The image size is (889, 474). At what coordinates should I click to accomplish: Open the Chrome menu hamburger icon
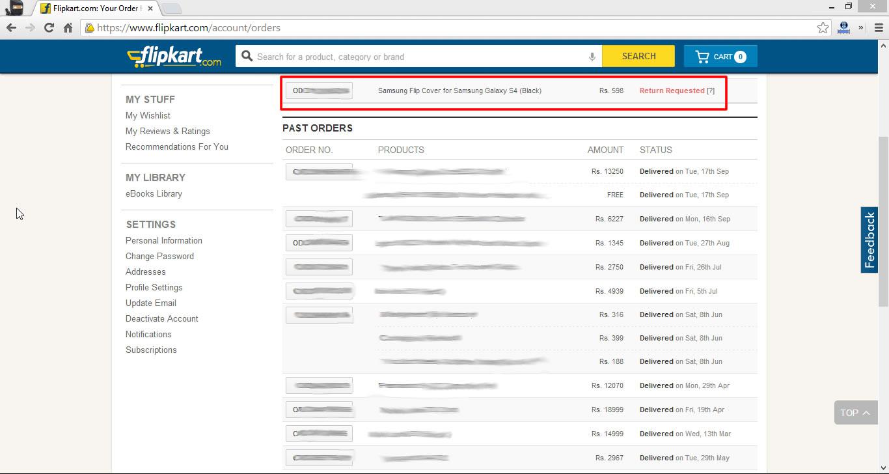878,28
